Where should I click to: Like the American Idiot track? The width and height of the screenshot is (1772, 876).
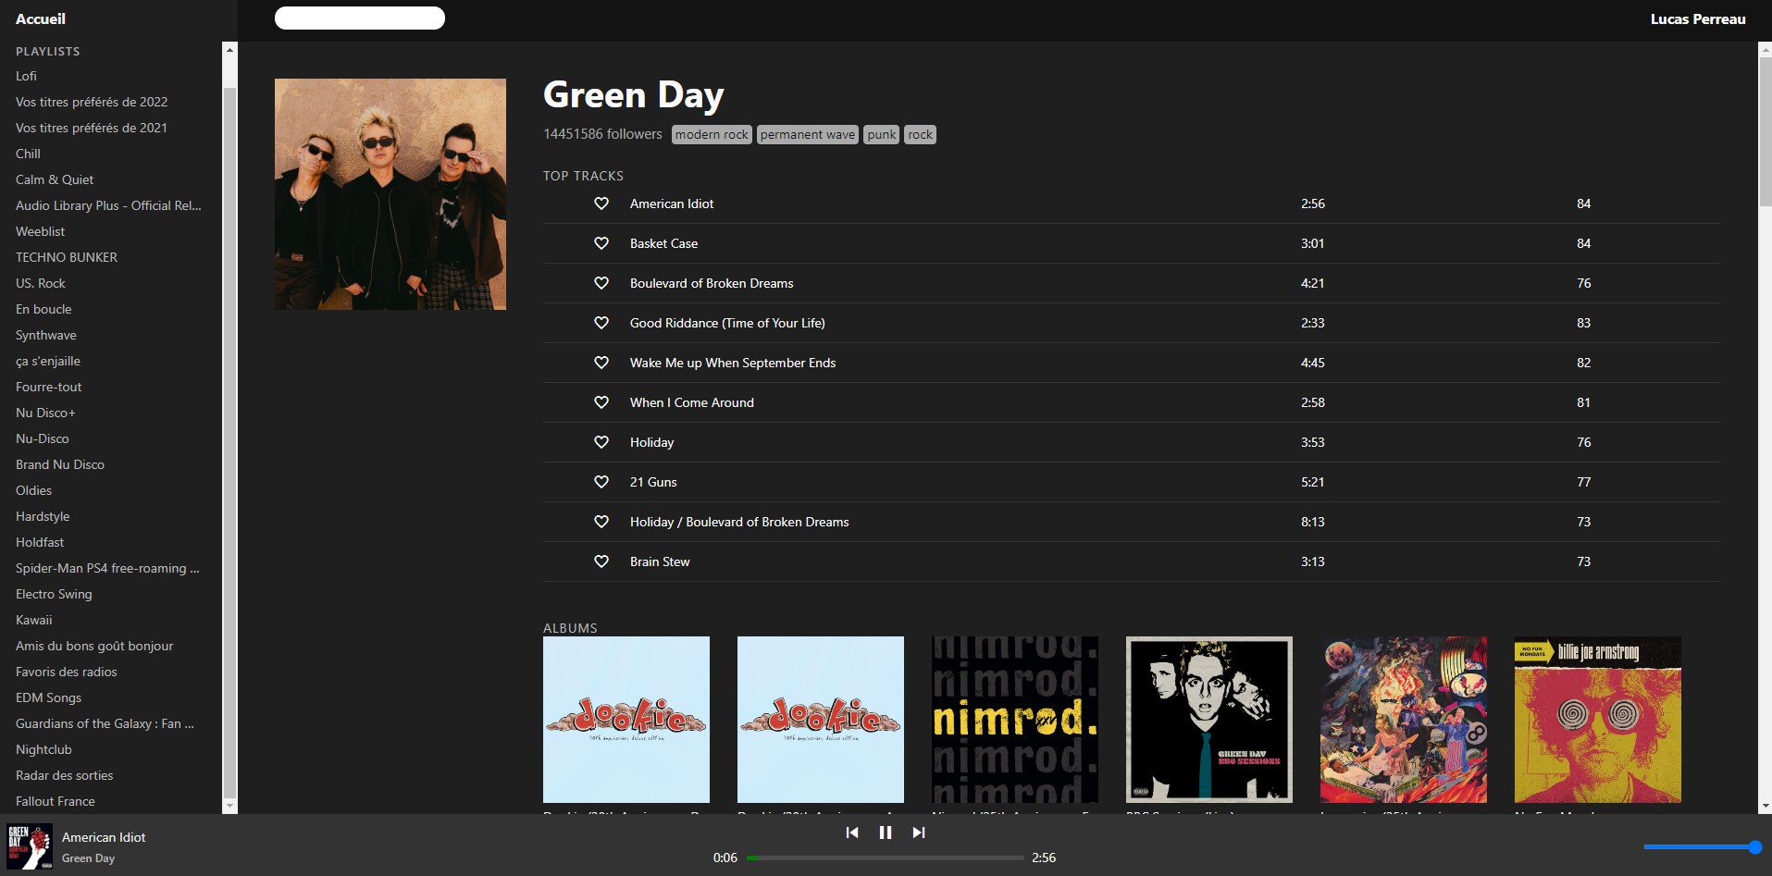[x=601, y=204]
